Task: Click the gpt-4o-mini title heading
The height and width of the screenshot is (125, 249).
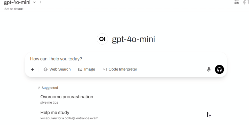Action: [133, 39]
